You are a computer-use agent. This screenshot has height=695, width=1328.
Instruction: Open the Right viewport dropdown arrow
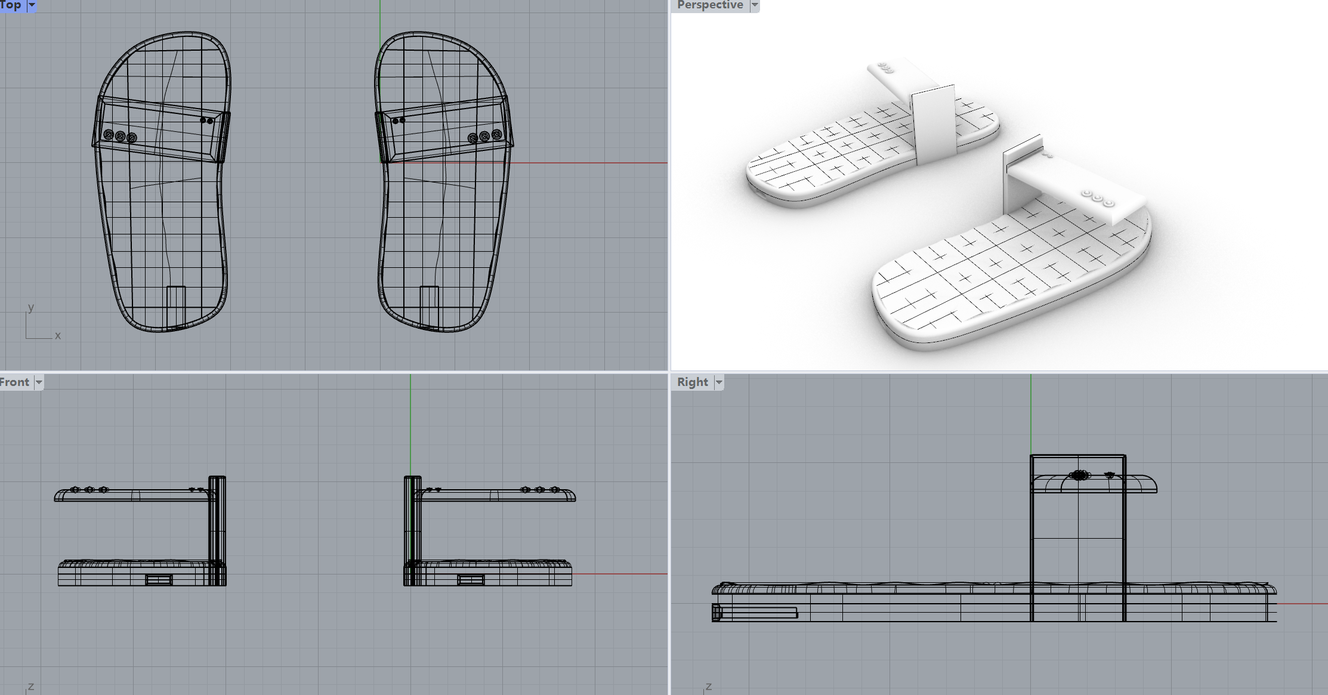click(x=719, y=382)
